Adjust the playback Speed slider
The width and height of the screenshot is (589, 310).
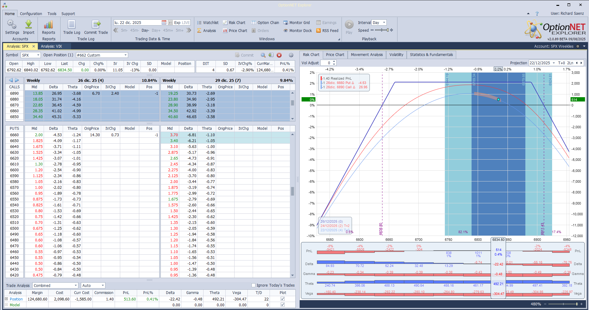pos(381,30)
